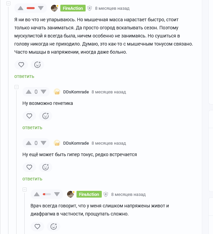The width and height of the screenshot is (213, 234).
Task: Reply to the "Ну возможно генетика" comment
Action: [x=32, y=127]
